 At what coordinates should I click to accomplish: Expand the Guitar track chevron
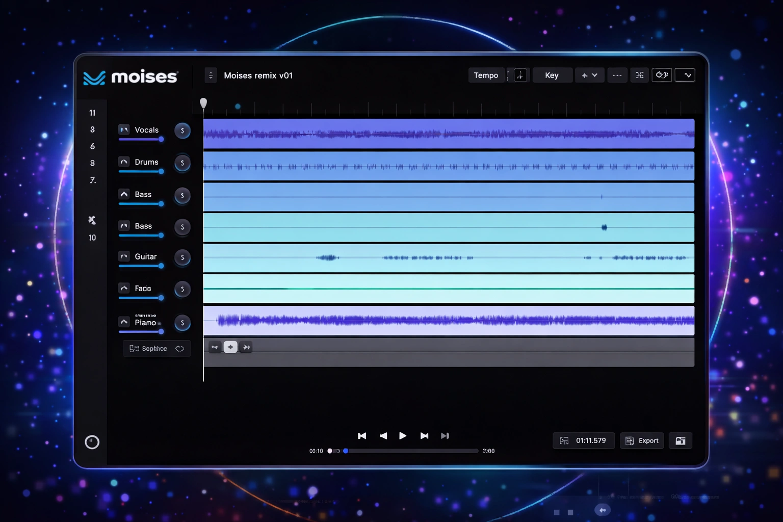[124, 256]
